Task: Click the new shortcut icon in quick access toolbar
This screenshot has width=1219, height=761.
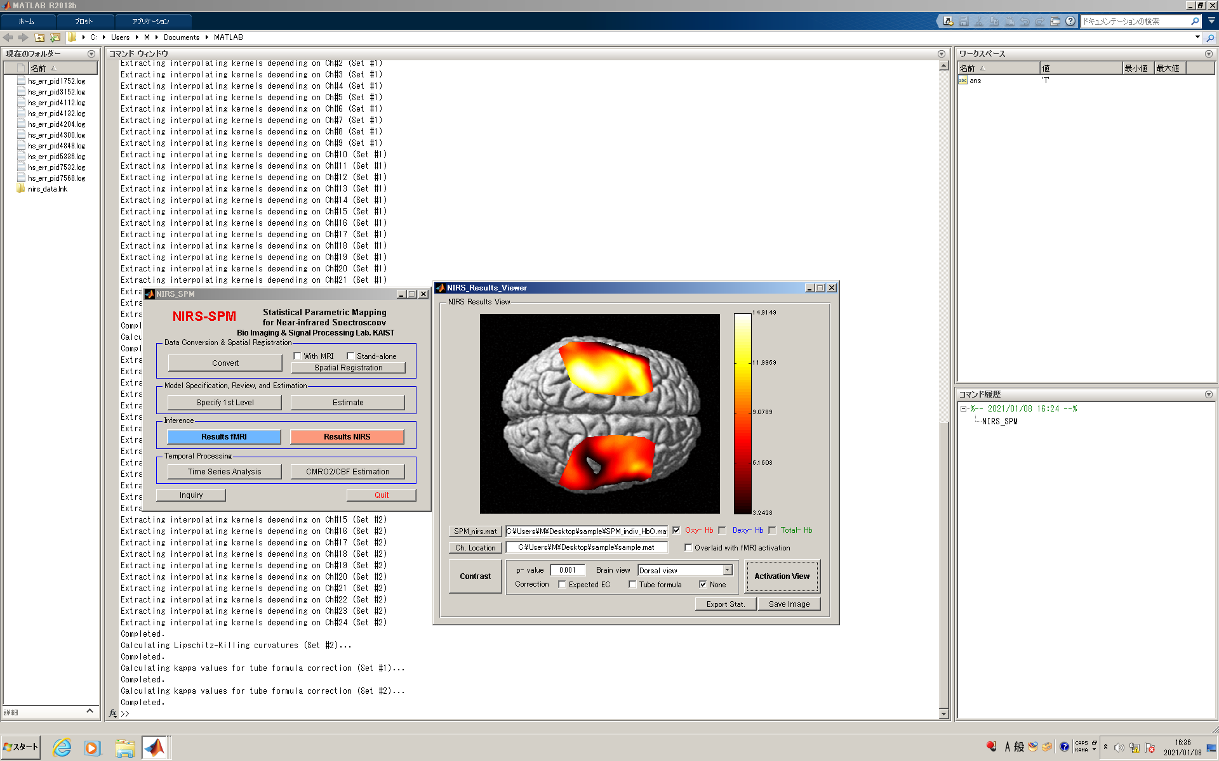Action: pos(948,21)
